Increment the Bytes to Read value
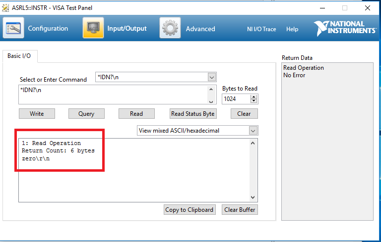The image size is (381, 242). click(254, 97)
